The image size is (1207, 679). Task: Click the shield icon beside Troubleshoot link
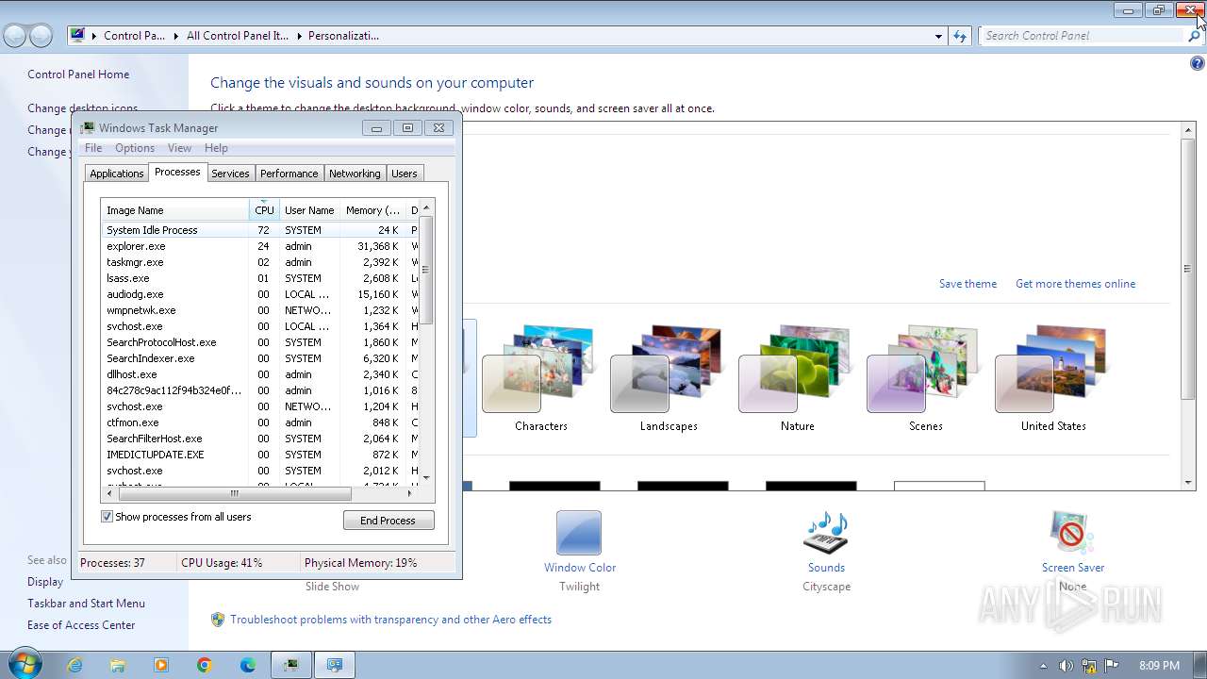click(218, 620)
